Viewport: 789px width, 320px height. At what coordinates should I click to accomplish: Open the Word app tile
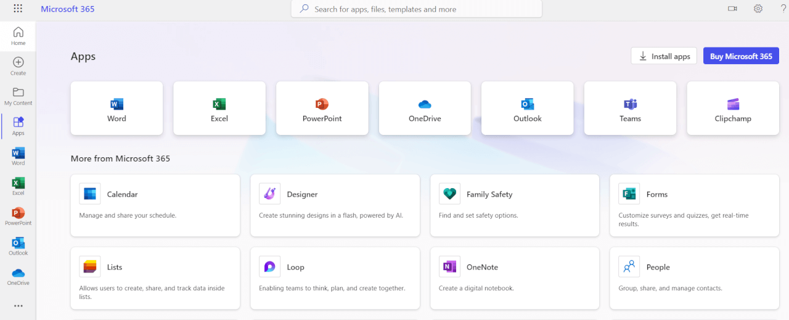click(x=117, y=108)
